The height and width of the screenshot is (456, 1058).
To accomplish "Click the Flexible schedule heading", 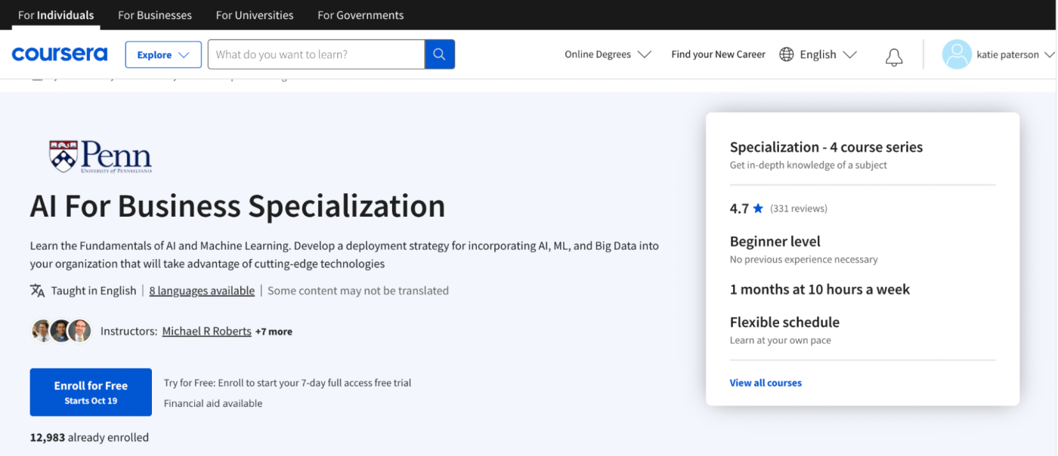I will (784, 322).
